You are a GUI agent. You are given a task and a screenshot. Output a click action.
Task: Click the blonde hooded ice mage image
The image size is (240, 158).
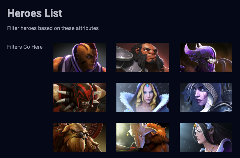pos(142,97)
